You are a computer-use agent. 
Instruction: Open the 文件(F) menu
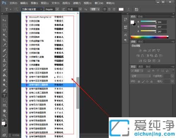click(13, 3)
